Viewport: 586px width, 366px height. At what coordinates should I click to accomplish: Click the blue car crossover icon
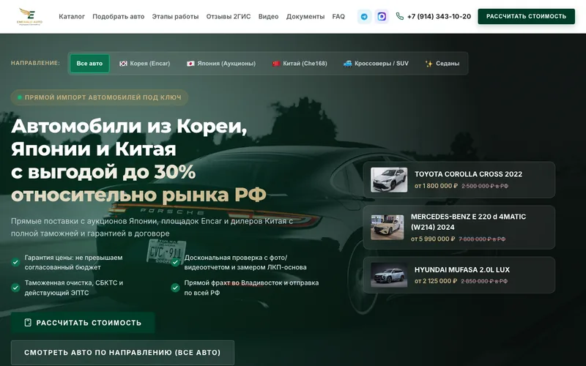[347, 64]
